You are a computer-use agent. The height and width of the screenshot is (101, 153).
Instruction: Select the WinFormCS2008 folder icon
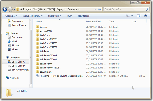(37, 59)
